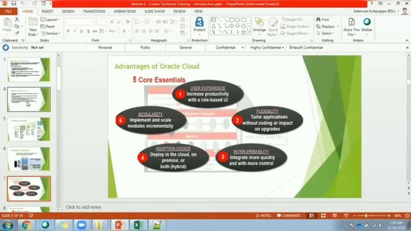Switch to Slide Sorter view icon

point(323,216)
